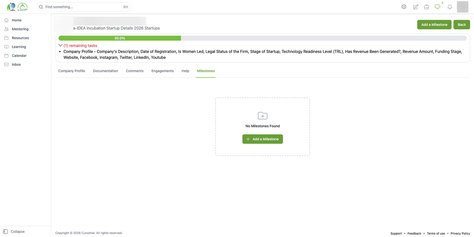
Task: Open the globe language icon
Action: [404, 7]
